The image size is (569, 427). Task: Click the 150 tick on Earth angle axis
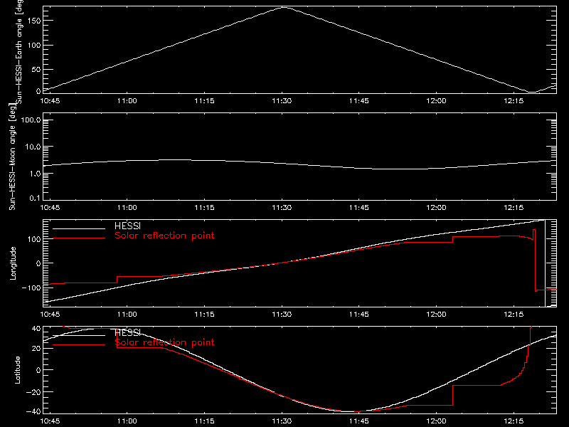[34, 21]
